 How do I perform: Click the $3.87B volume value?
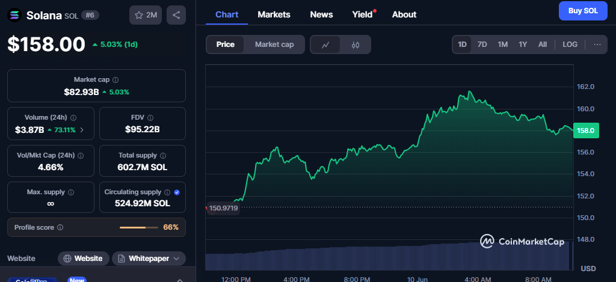point(29,130)
